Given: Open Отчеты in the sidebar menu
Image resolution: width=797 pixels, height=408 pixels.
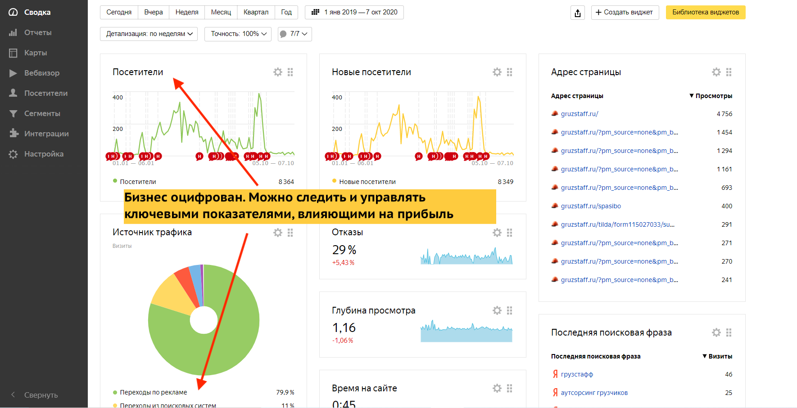Looking at the screenshot, I should (38, 32).
